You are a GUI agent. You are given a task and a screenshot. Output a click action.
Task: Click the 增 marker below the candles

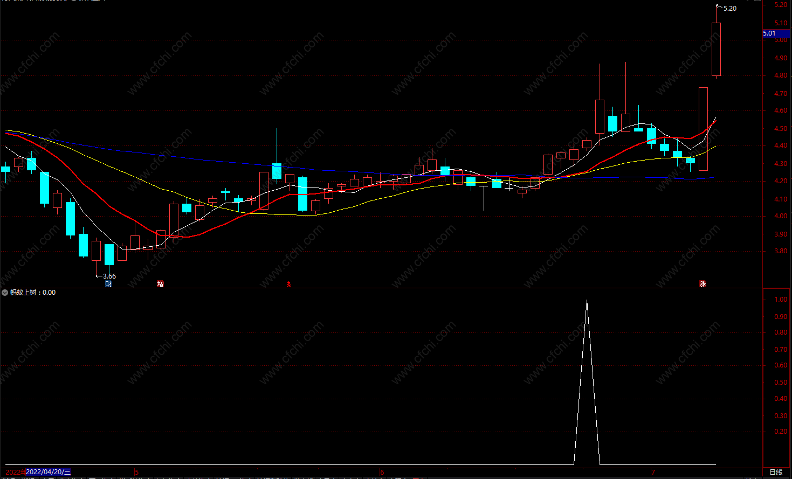160,284
